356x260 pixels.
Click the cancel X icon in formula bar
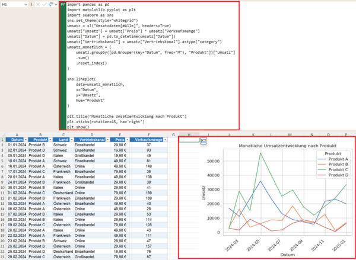click(38, 4)
